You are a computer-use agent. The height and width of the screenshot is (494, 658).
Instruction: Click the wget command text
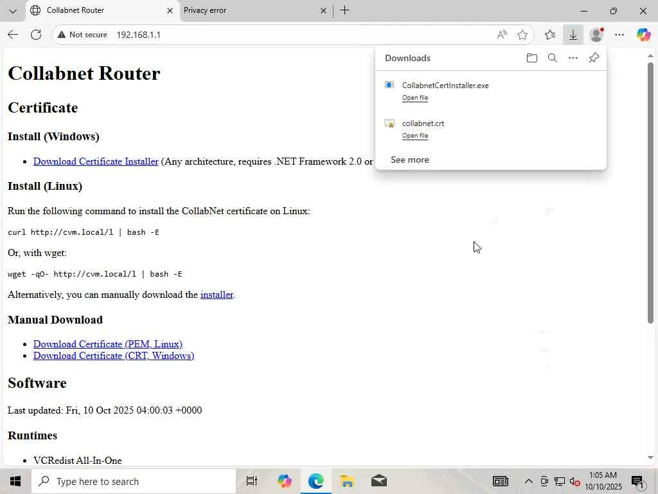click(95, 274)
